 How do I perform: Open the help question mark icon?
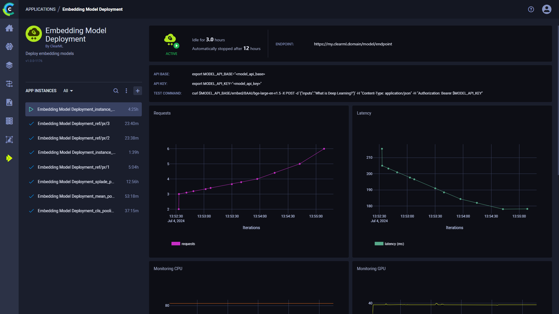point(531,9)
